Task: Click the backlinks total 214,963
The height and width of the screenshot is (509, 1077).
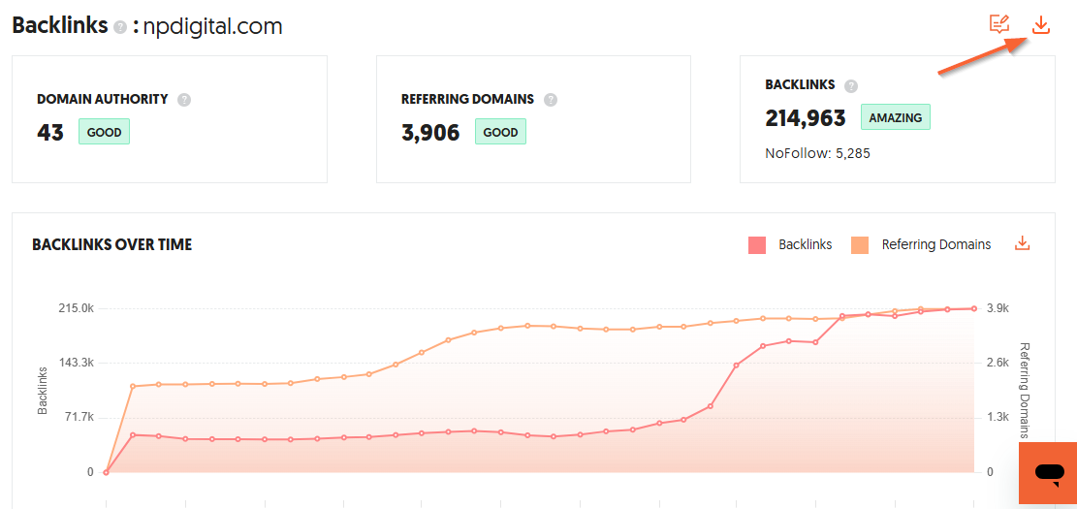Action: click(806, 118)
